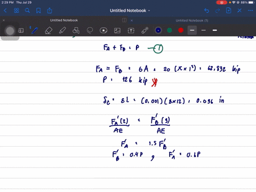Toggle the read-only/zoom window icon

(21, 30)
